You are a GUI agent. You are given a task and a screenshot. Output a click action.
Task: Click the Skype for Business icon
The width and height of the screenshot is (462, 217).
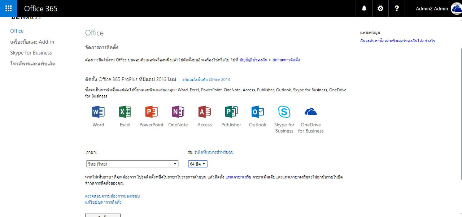tap(284, 112)
